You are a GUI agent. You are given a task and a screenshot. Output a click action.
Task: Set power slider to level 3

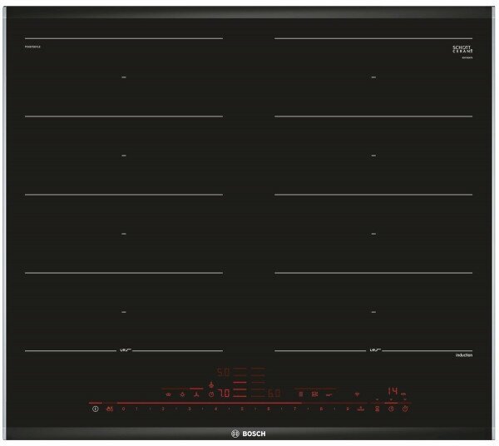pyautogui.click(x=190, y=409)
